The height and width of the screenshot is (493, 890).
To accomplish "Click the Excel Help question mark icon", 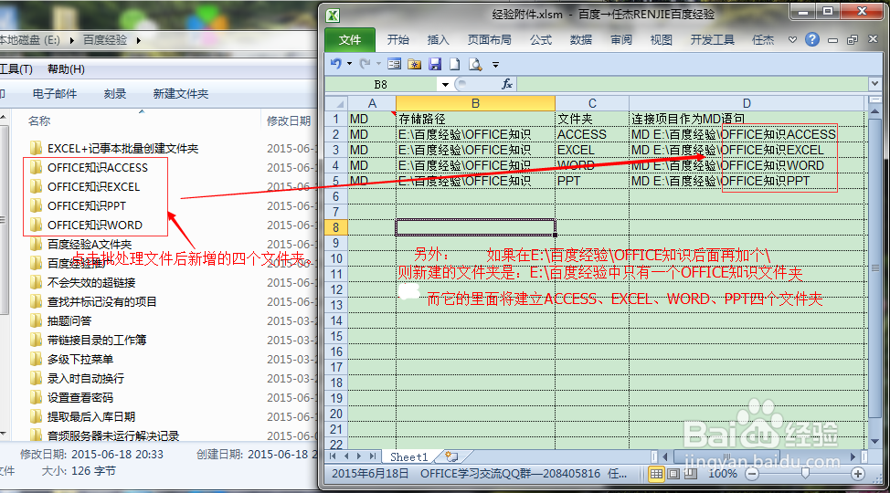I will 812,39.
